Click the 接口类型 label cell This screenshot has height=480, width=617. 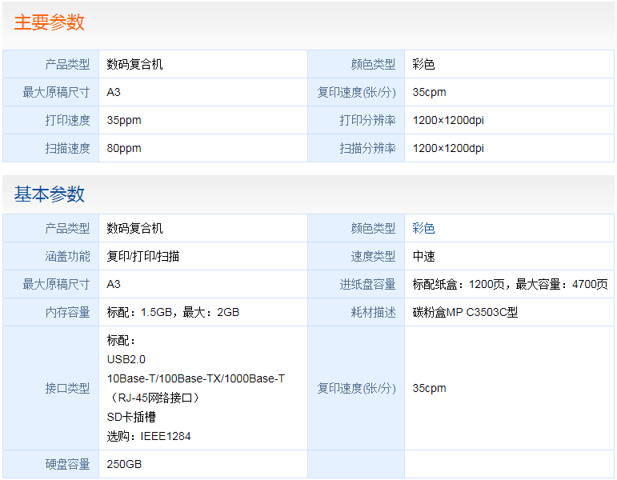[67, 388]
